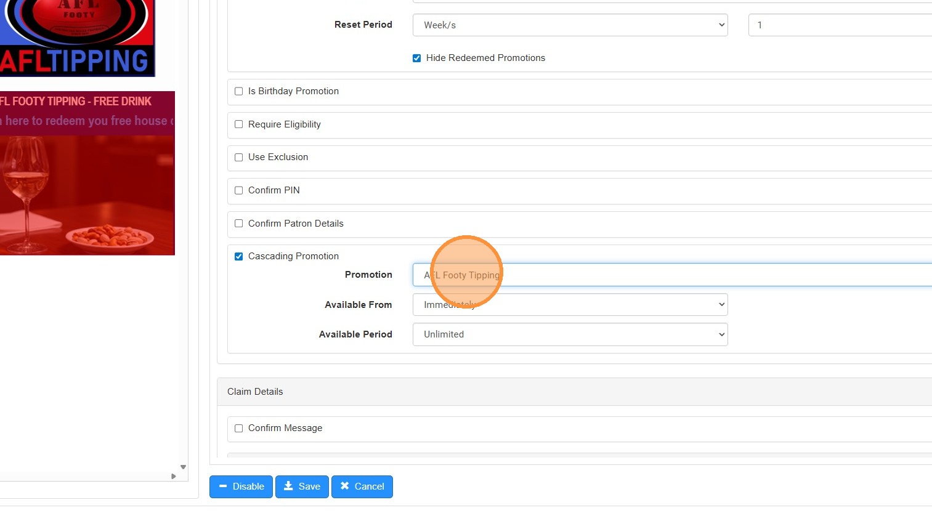Enable the Use Exclusion option

point(239,157)
